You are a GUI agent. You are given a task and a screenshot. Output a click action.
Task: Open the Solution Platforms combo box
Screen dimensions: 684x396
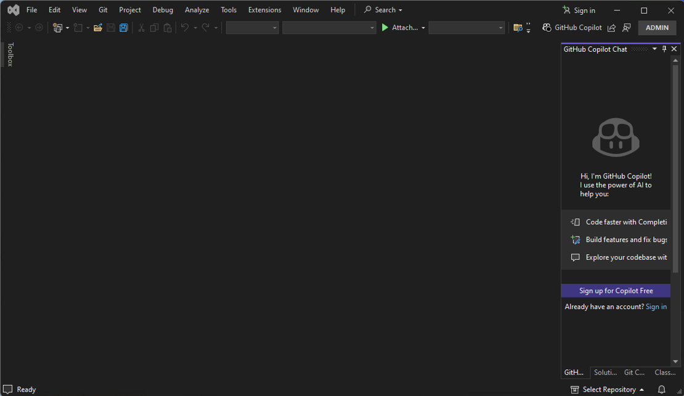329,28
